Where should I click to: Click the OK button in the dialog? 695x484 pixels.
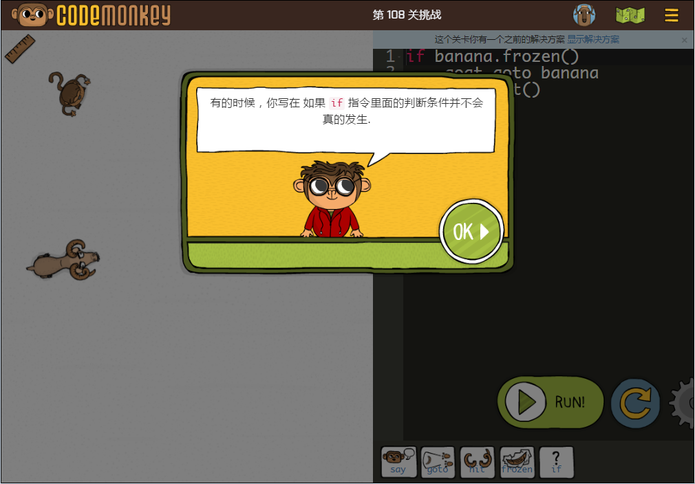tap(471, 231)
